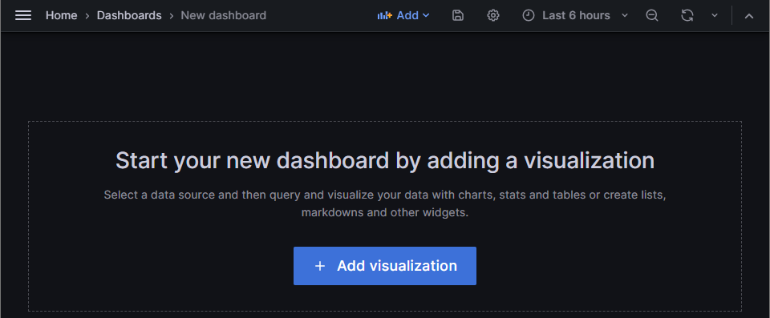
Task: Click the Start your new dashboard heading
Action: click(x=385, y=161)
